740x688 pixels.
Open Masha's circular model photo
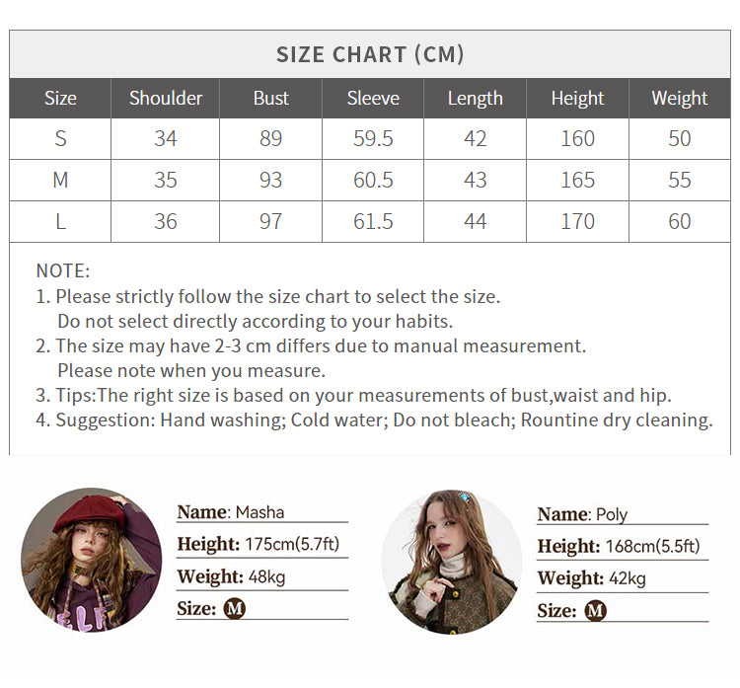coord(91,560)
